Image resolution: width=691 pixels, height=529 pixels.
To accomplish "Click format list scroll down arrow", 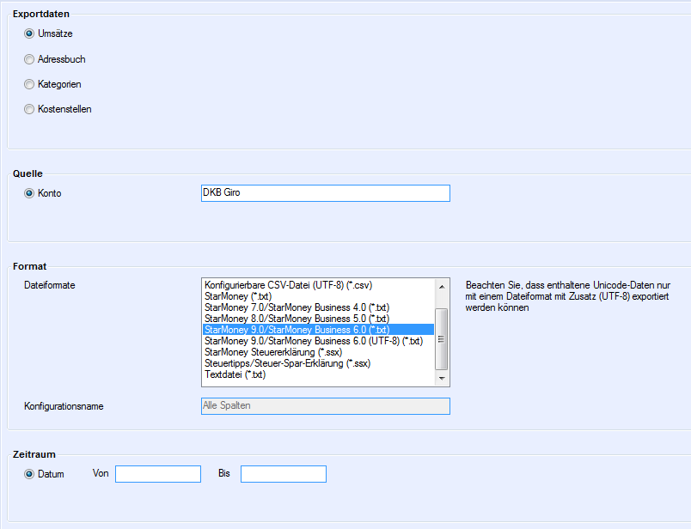I will click(441, 379).
